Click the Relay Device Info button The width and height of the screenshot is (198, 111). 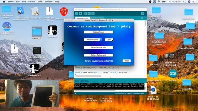click(x=98, y=47)
